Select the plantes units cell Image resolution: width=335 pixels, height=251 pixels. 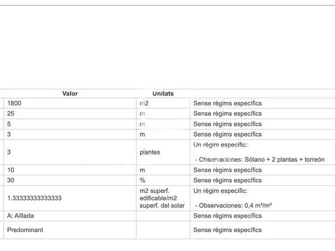(x=163, y=152)
